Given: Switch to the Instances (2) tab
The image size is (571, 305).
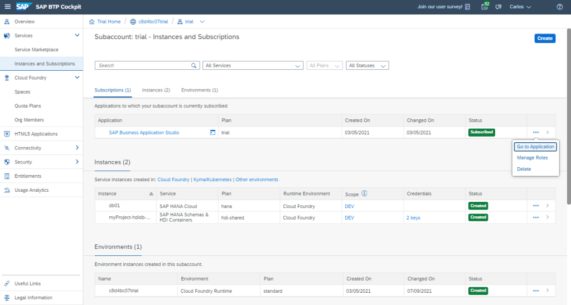Looking at the screenshot, I should (x=156, y=90).
